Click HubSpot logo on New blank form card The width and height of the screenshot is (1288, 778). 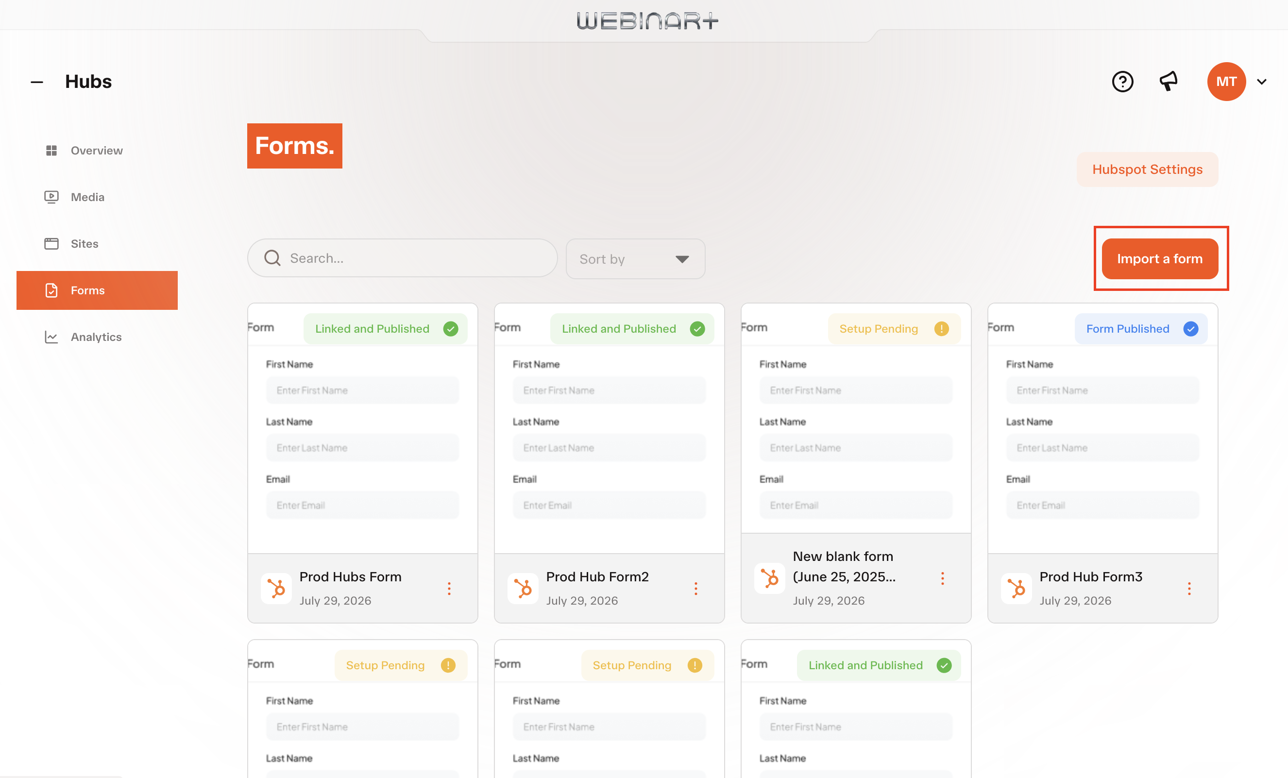[769, 578]
